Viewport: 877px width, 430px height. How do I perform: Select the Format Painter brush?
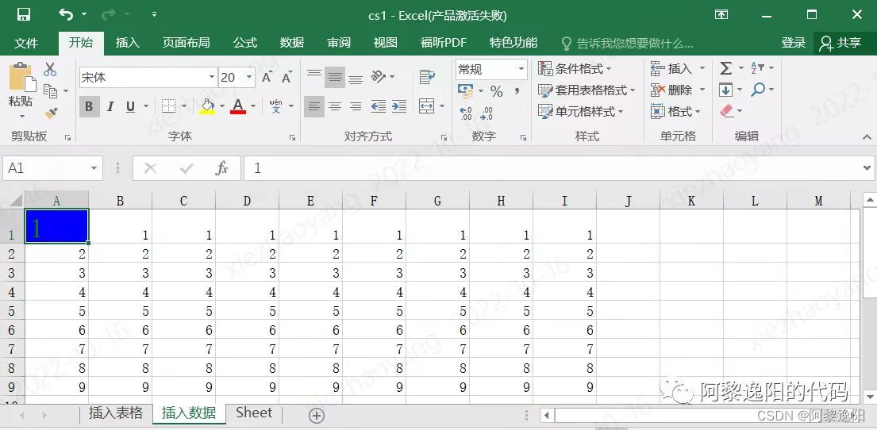(x=52, y=113)
